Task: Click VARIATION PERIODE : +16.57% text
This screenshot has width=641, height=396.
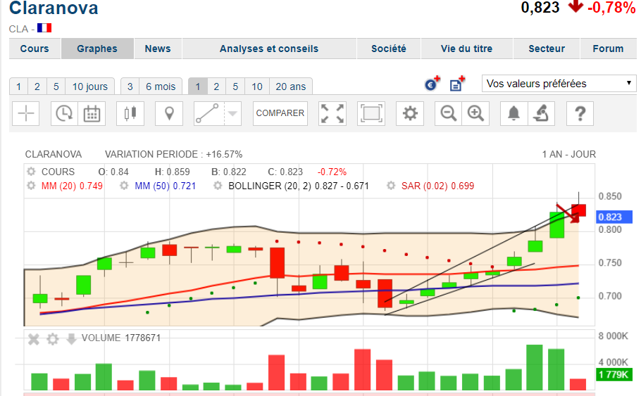Action: click(x=174, y=154)
